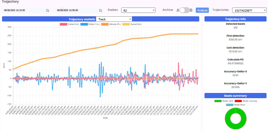The height and width of the screenshot is (131, 268).
Task: Open the Trajectory statistic Track dropdown
Action: [114, 19]
